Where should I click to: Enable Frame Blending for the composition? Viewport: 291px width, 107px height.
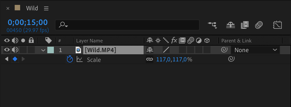tap(245, 25)
